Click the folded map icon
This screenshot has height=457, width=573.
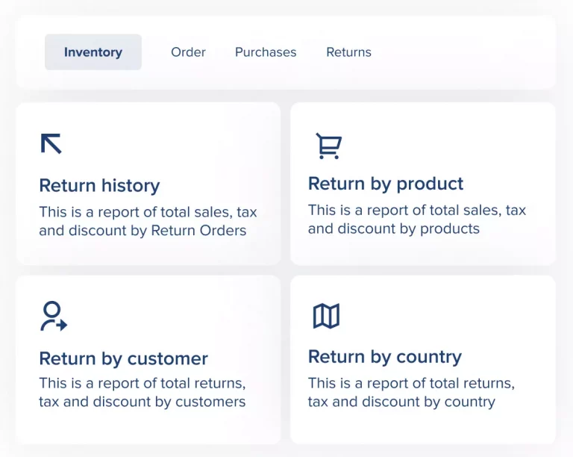pyautogui.click(x=326, y=317)
